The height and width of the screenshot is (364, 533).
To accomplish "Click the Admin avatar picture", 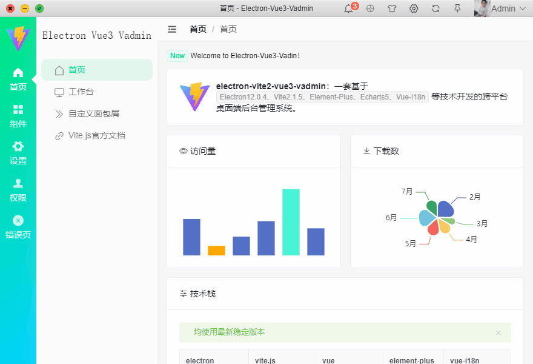I will click(x=482, y=8).
